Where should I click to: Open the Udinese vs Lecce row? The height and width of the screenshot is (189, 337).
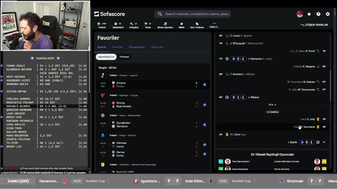153,145
